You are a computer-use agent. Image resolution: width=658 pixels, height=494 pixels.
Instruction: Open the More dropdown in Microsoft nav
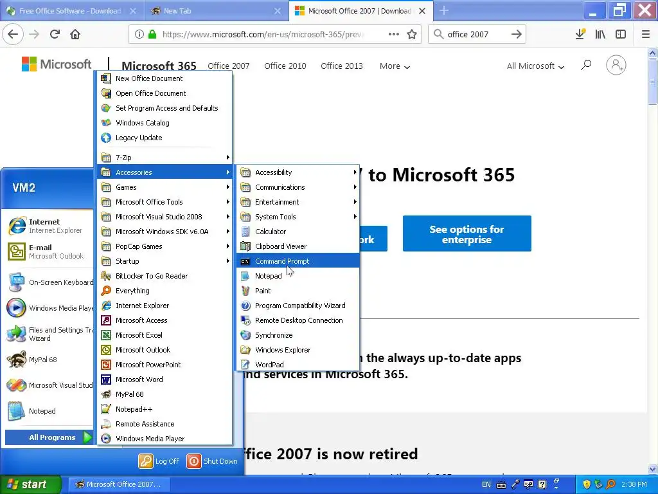pos(395,66)
